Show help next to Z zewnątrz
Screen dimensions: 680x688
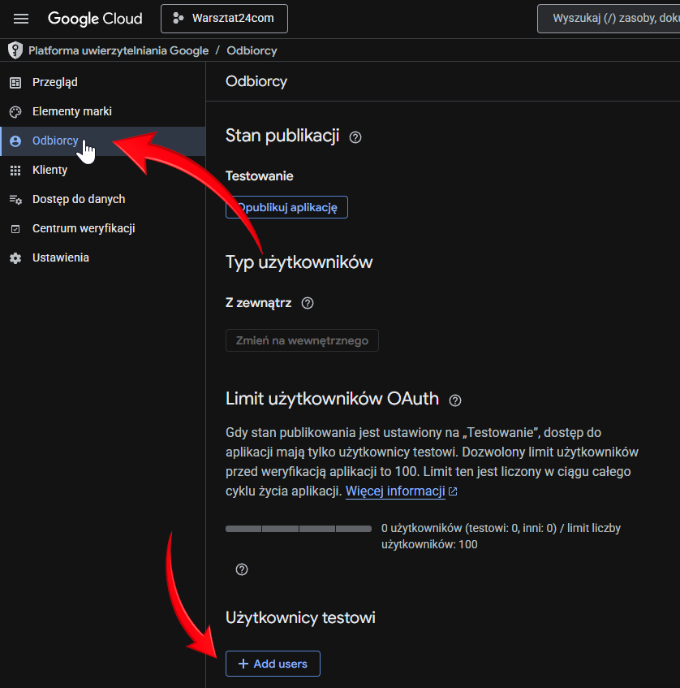coord(307,303)
